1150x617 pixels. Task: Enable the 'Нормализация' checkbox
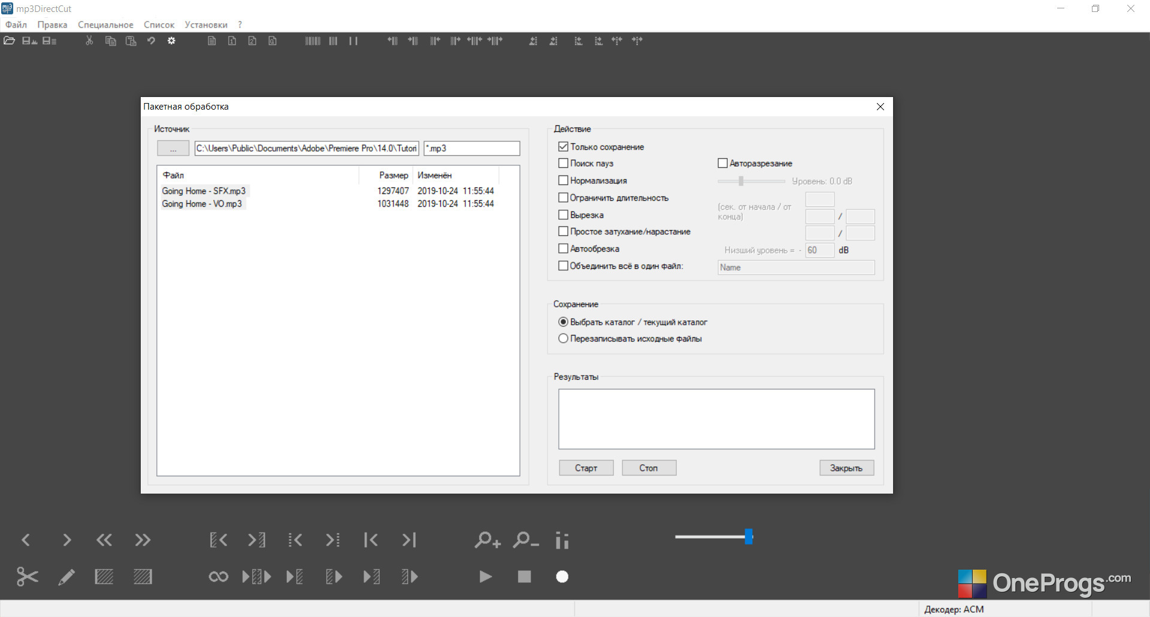[563, 180]
